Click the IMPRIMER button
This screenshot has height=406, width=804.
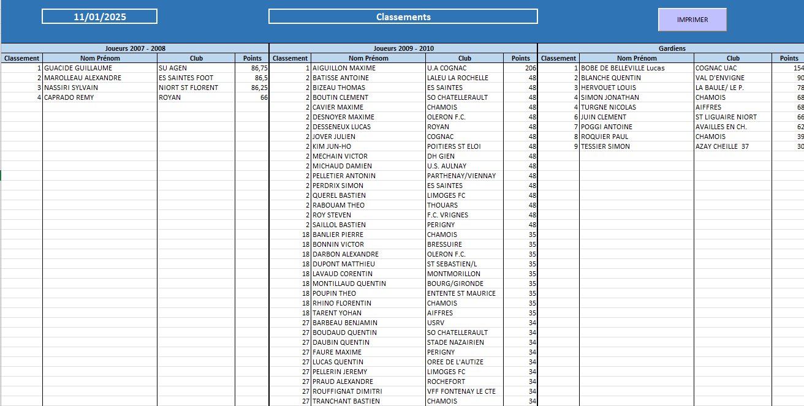(692, 20)
